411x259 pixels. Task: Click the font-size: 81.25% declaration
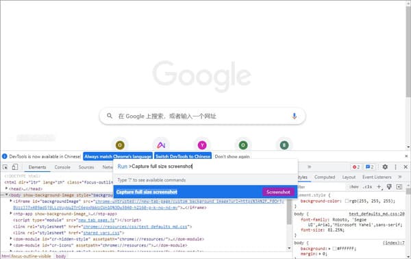323,230
